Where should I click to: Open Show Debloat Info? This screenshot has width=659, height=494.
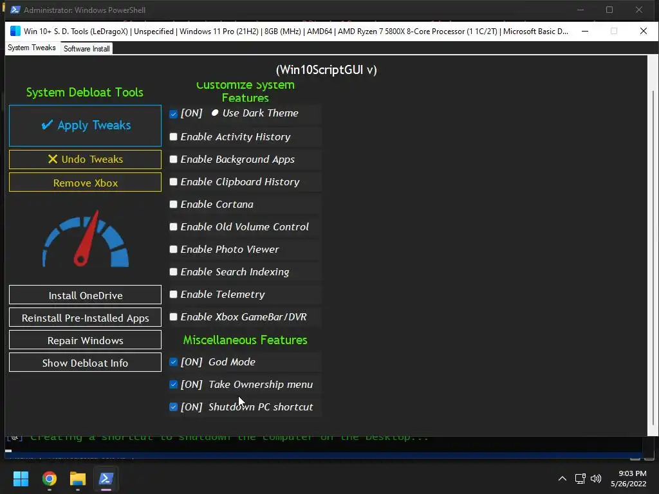(x=86, y=363)
